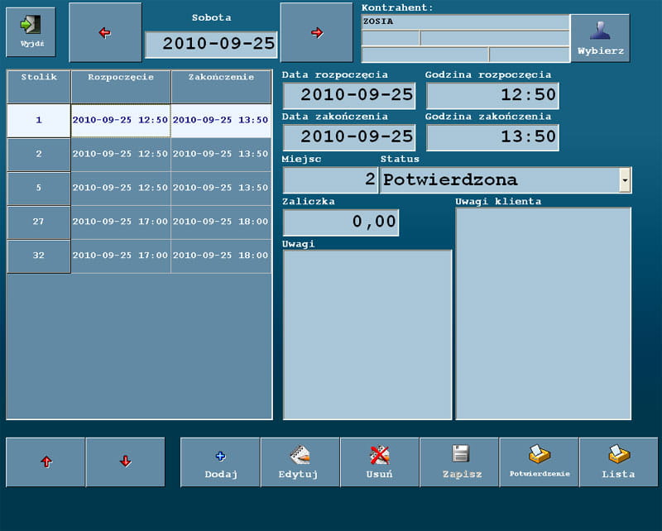Delete reservation with Usuń button
This screenshot has width=662, height=531.
(x=379, y=462)
